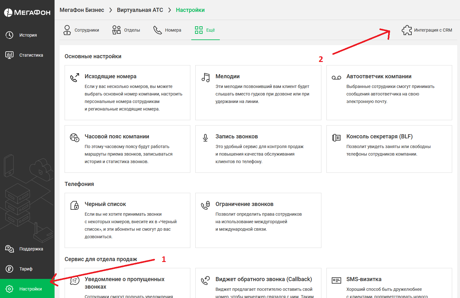Open Исходящие номера settings card
The image size is (460, 298).
(x=127, y=93)
